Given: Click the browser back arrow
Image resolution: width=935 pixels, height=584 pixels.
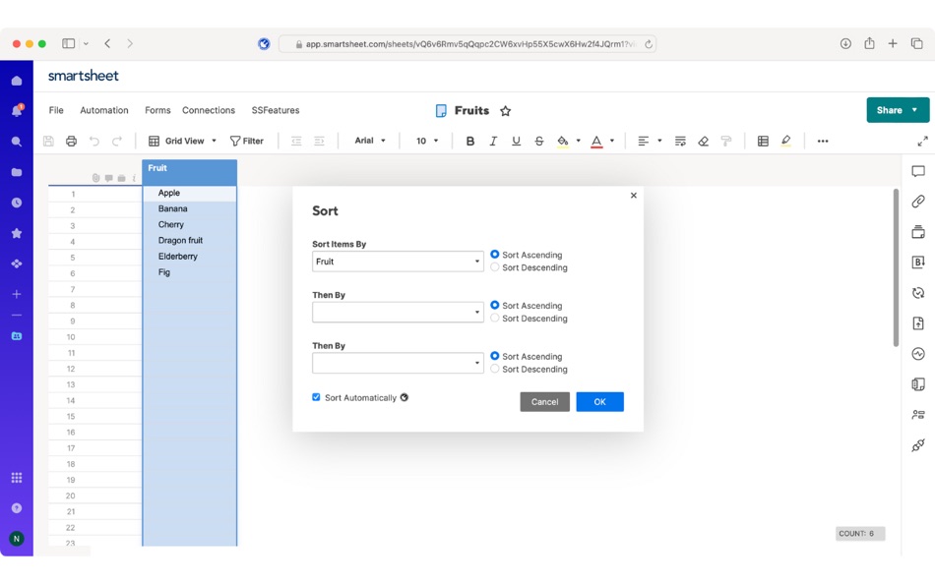Looking at the screenshot, I should [107, 43].
